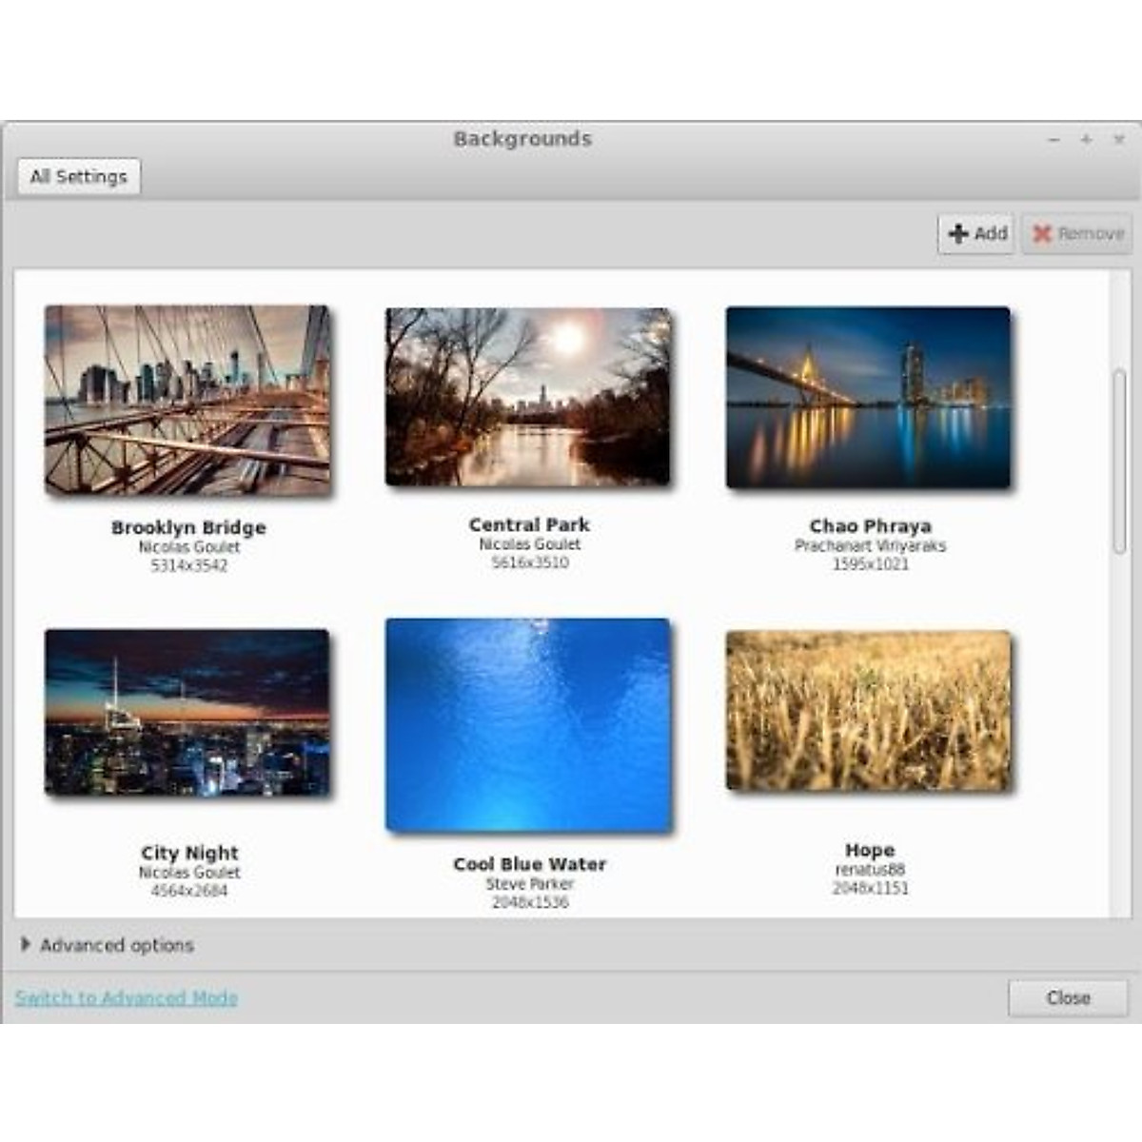This screenshot has width=1142, height=1142.
Task: Choose the Central Park background image
Action: [x=528, y=397]
